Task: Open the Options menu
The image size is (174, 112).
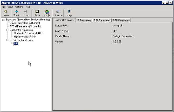Action: (x=19, y=7)
